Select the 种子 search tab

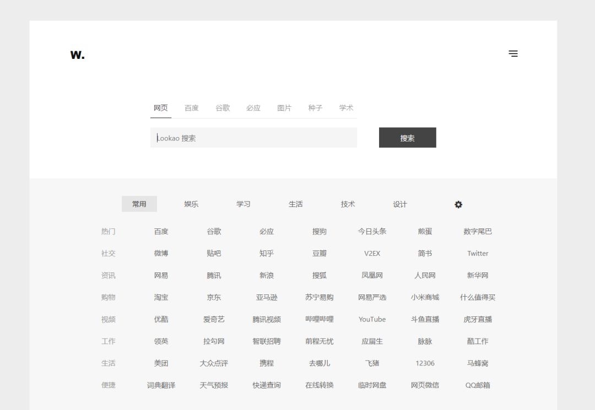pos(315,108)
